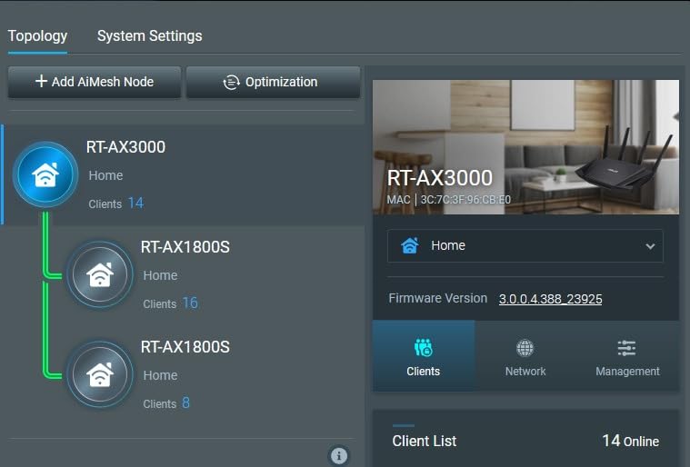690x467 pixels.
Task: Click the RT-AX3000 title in the topology list
Action: [x=125, y=147]
